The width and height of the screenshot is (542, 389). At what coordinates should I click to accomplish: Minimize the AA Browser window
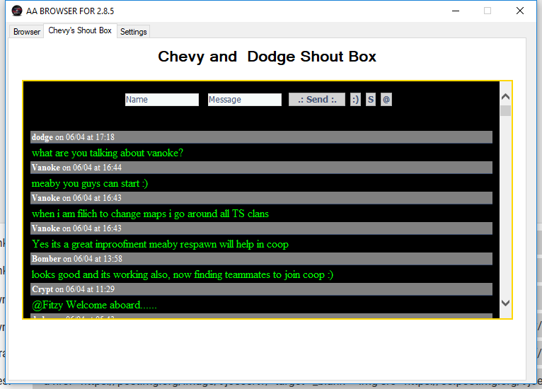[x=456, y=11]
